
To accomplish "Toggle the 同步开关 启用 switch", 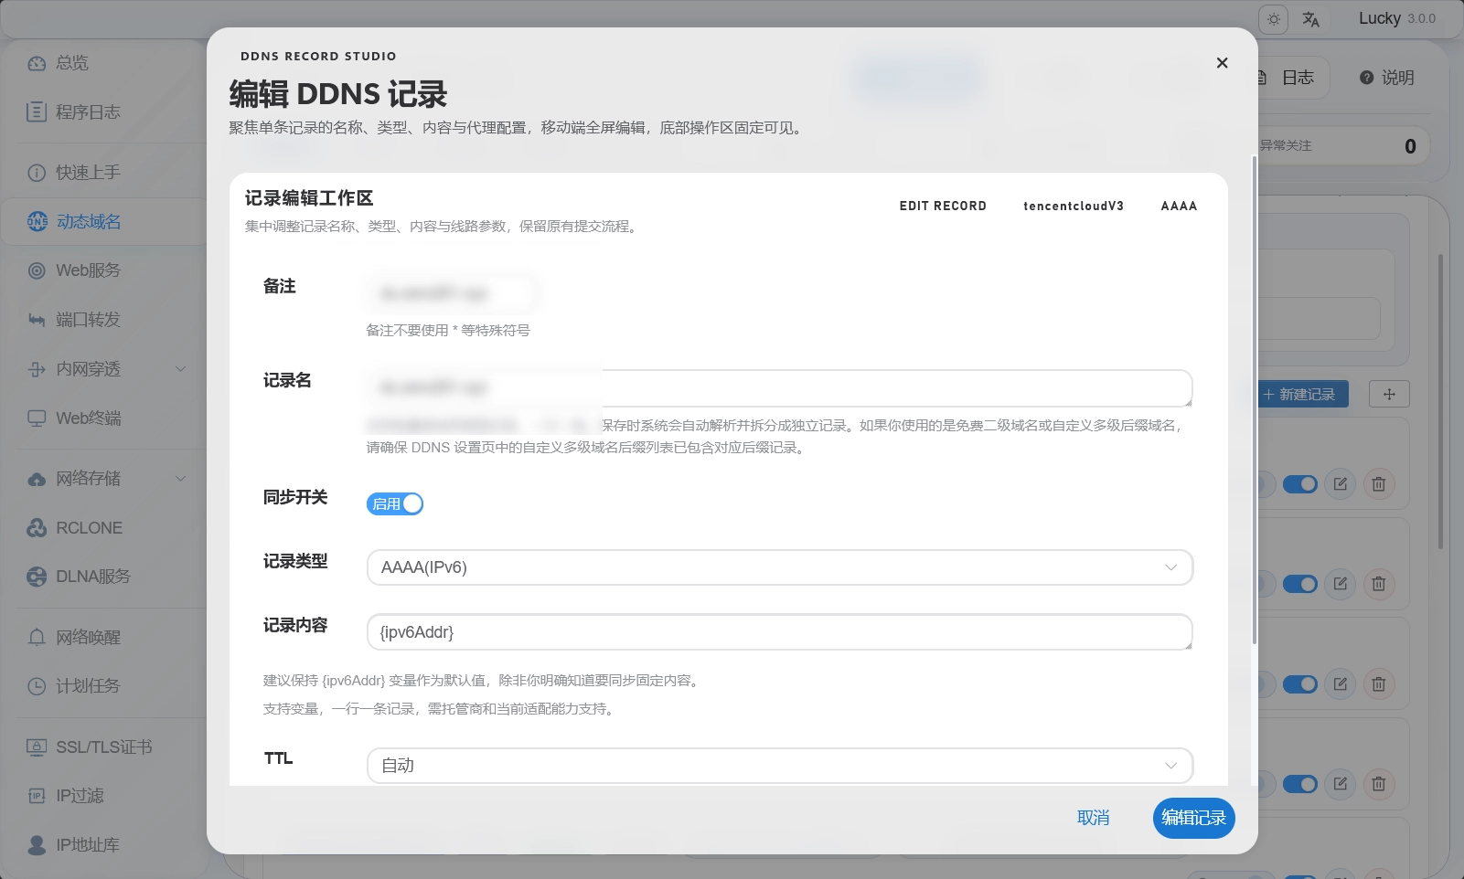I will (x=395, y=503).
